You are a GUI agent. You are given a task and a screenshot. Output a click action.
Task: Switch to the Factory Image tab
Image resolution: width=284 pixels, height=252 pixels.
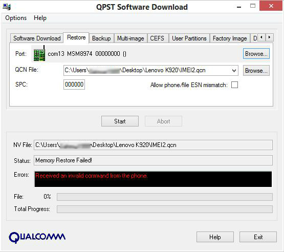tap(230, 38)
